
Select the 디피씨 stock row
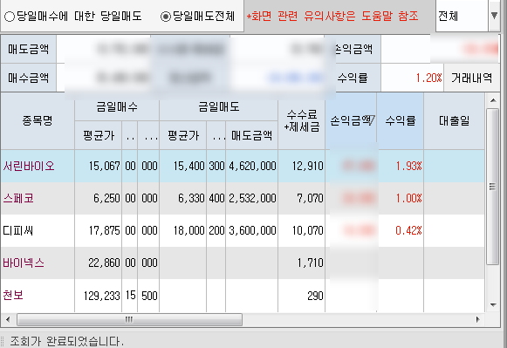[243, 231]
